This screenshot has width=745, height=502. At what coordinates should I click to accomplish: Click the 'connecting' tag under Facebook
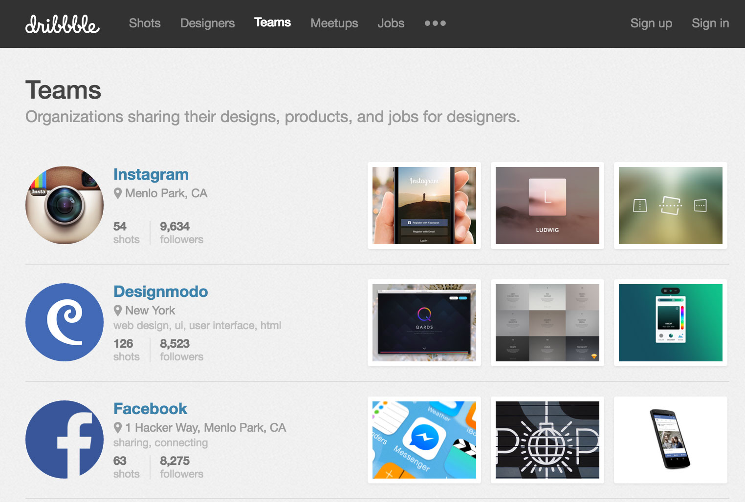tap(181, 443)
